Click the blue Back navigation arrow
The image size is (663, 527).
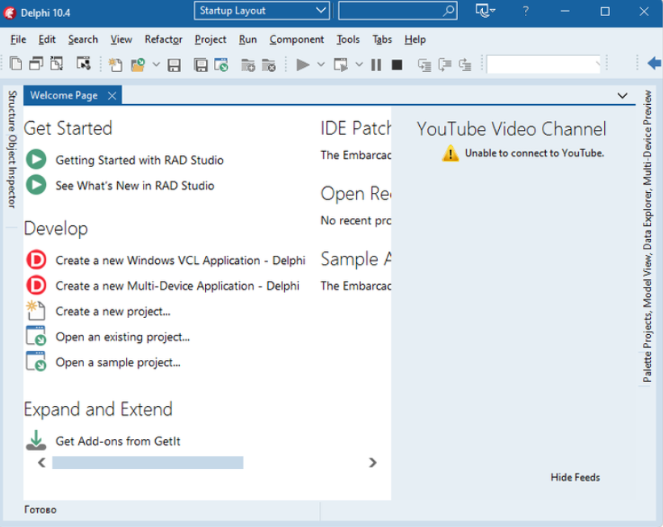click(x=654, y=64)
